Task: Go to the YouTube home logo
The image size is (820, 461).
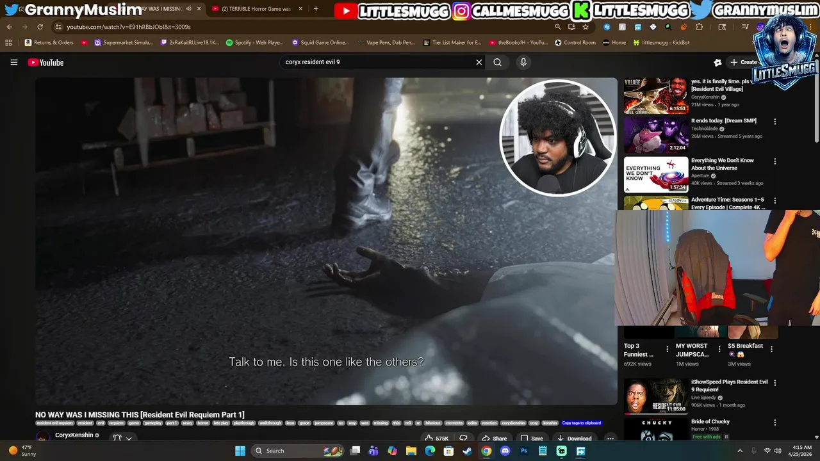Action: coord(45,62)
